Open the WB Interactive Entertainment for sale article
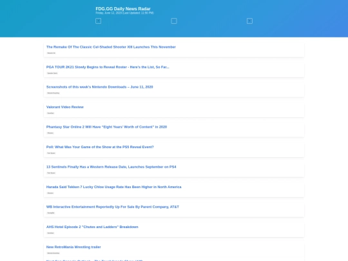Image resolution: width=348 pixels, height=261 pixels. tap(113, 207)
